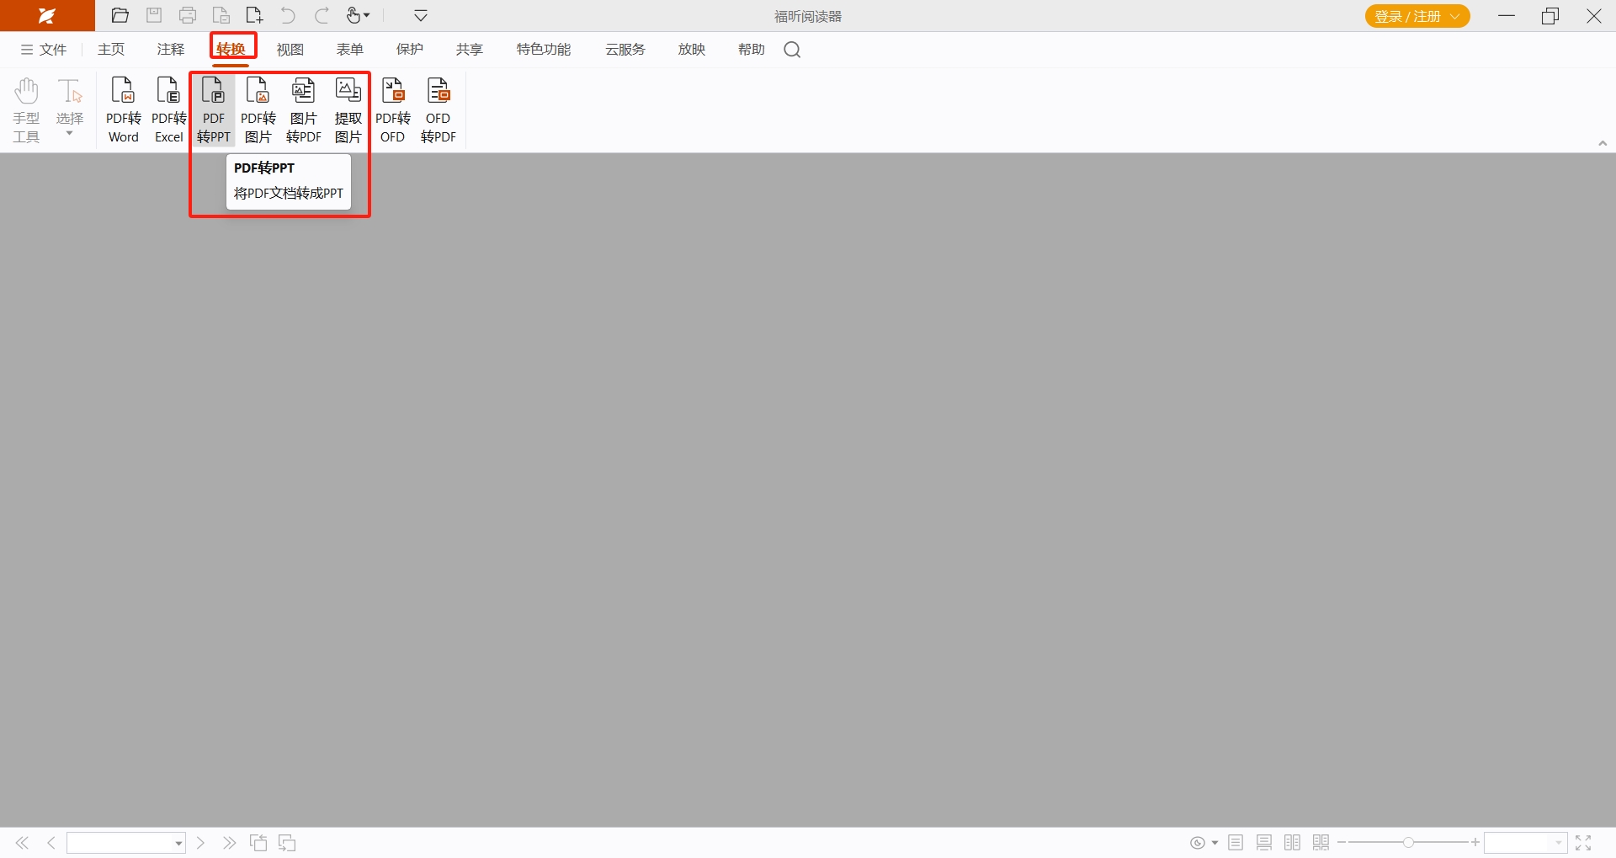Open the 保护 tab
This screenshot has height=858, width=1616.
[x=410, y=50]
